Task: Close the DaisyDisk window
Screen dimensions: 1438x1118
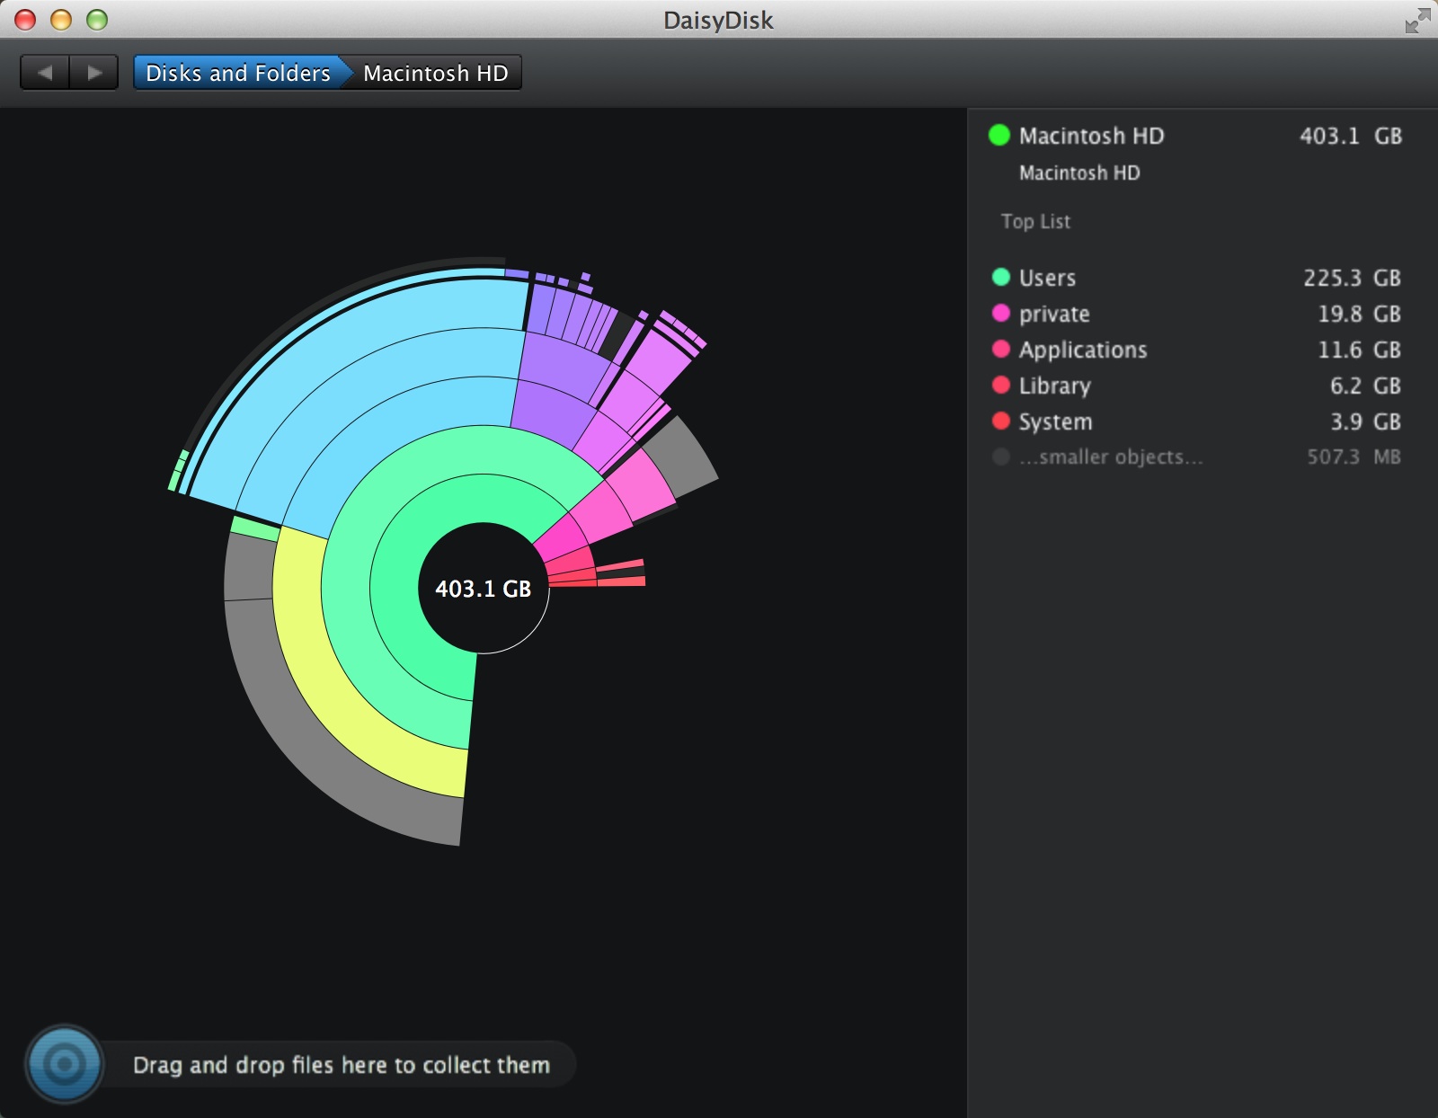Action: (25, 20)
